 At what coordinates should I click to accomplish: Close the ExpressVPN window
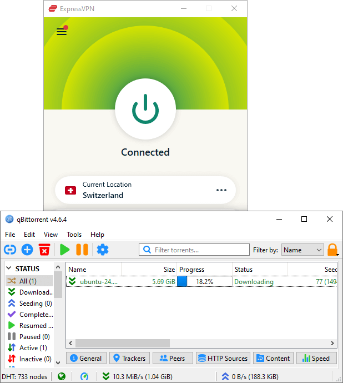tap(234, 8)
